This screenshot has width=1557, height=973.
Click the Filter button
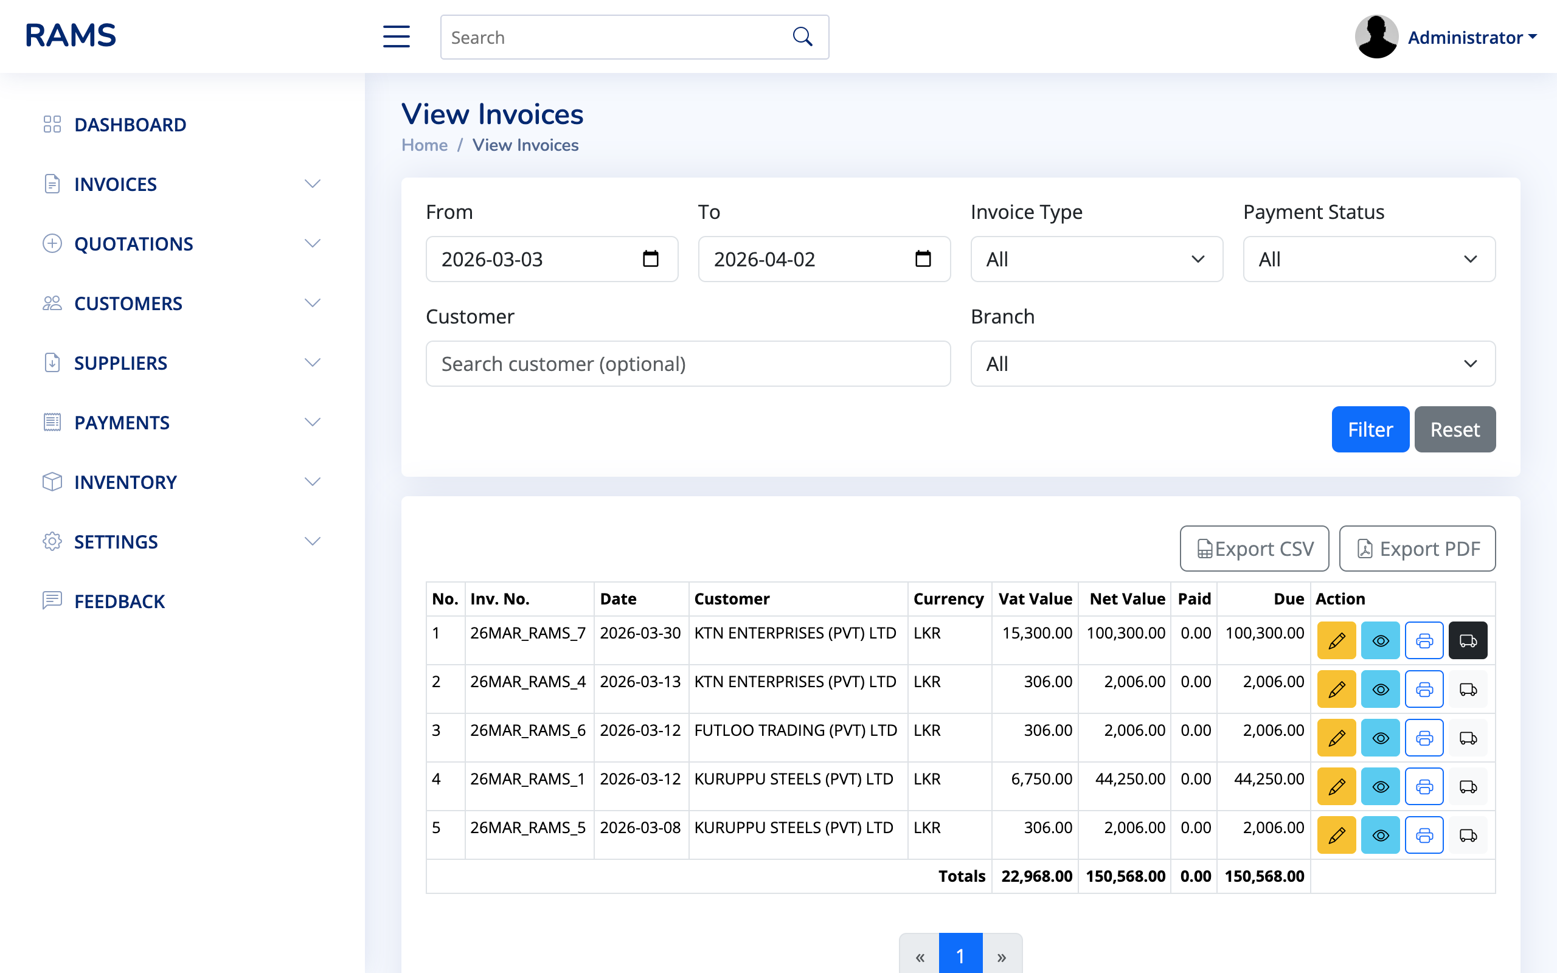[x=1370, y=429]
